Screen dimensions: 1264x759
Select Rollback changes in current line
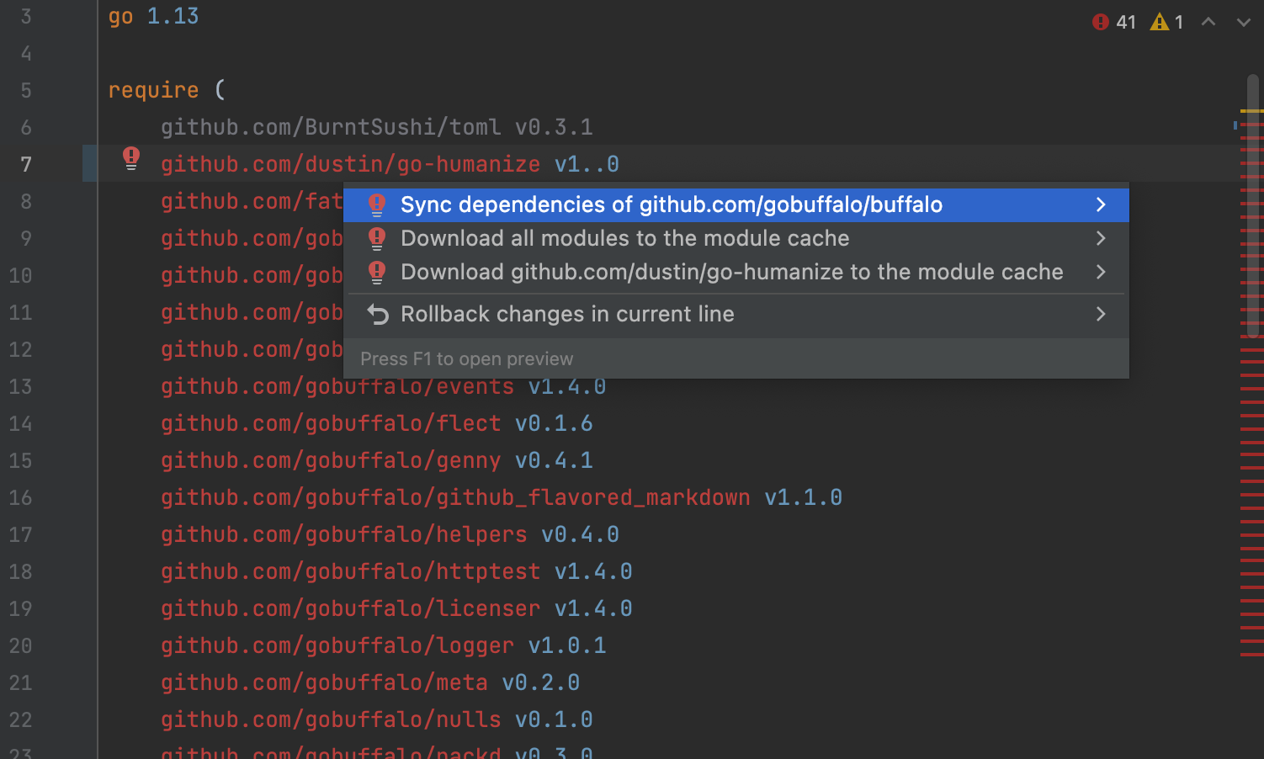coord(568,314)
